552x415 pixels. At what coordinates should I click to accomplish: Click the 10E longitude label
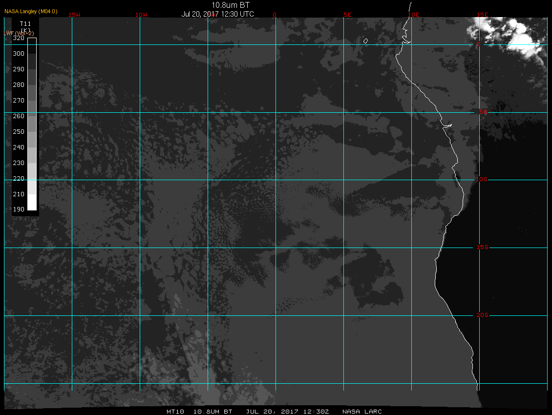pos(414,15)
